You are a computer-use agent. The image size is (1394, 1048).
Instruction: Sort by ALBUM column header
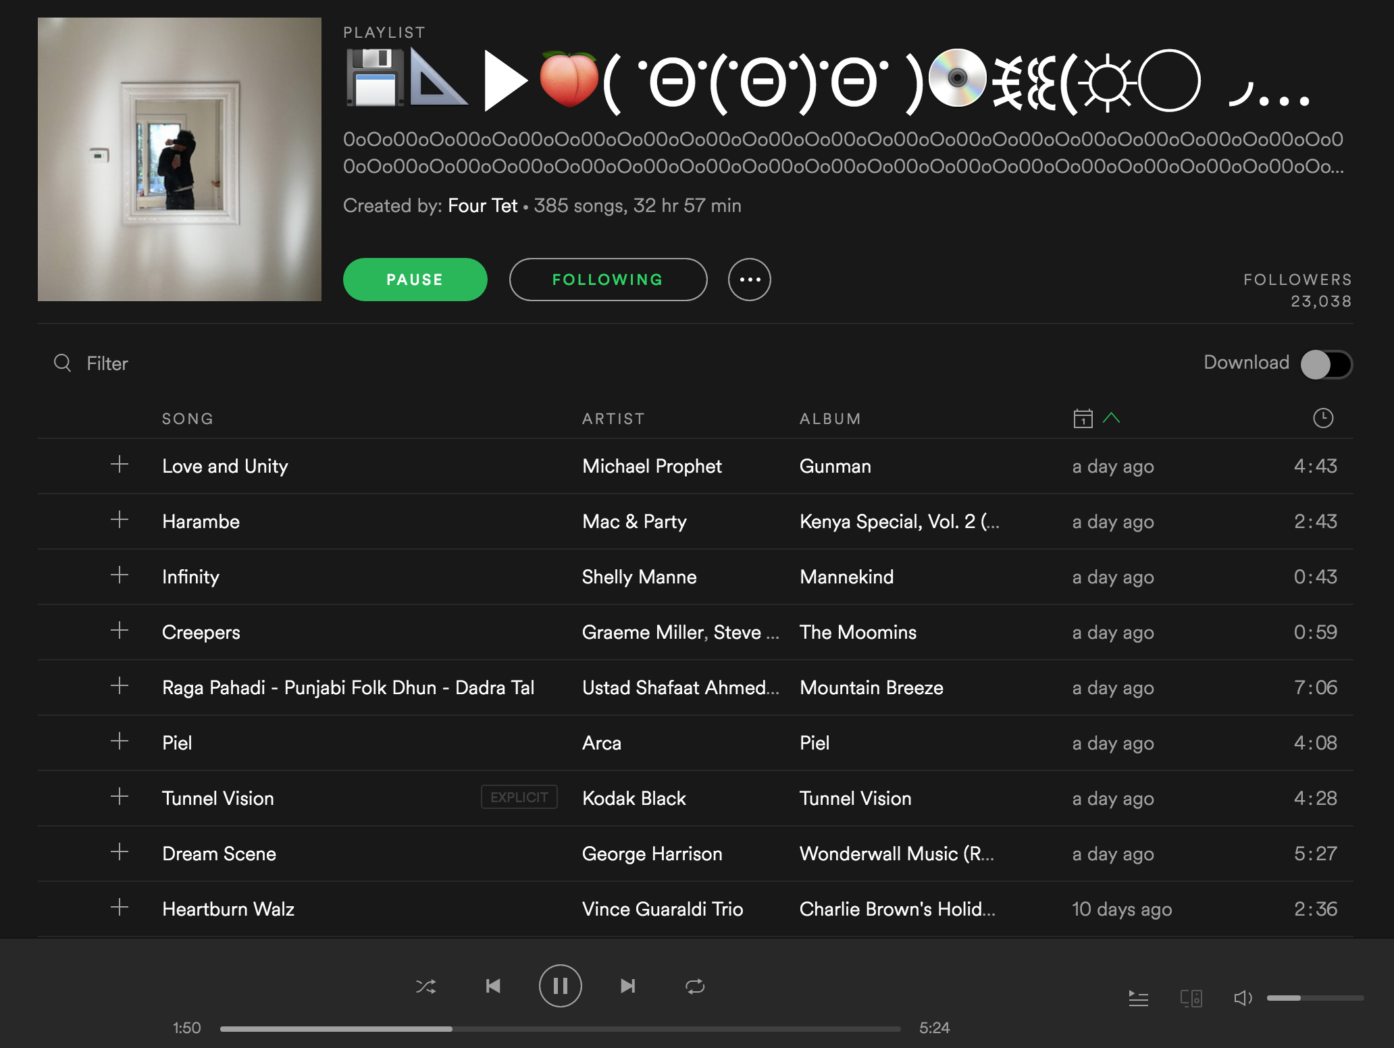tap(830, 419)
